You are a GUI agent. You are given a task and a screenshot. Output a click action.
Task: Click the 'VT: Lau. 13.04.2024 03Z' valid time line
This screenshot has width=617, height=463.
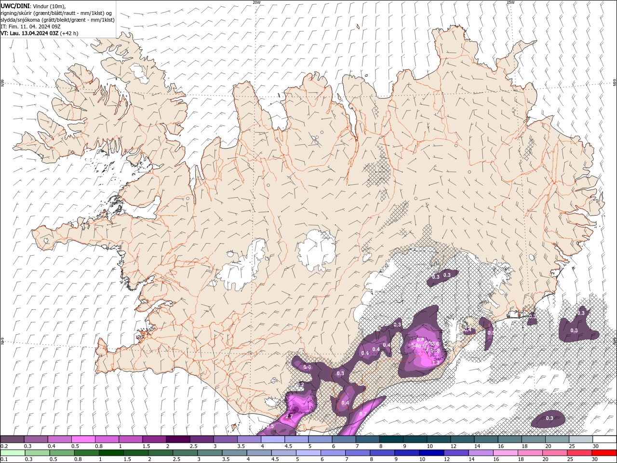coord(29,33)
